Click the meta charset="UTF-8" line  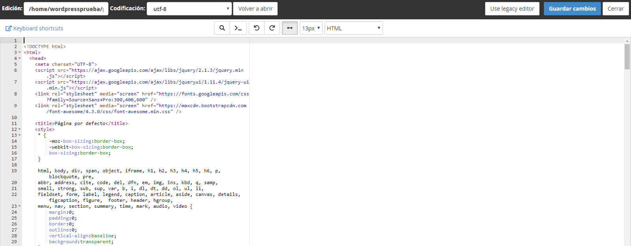(66, 64)
